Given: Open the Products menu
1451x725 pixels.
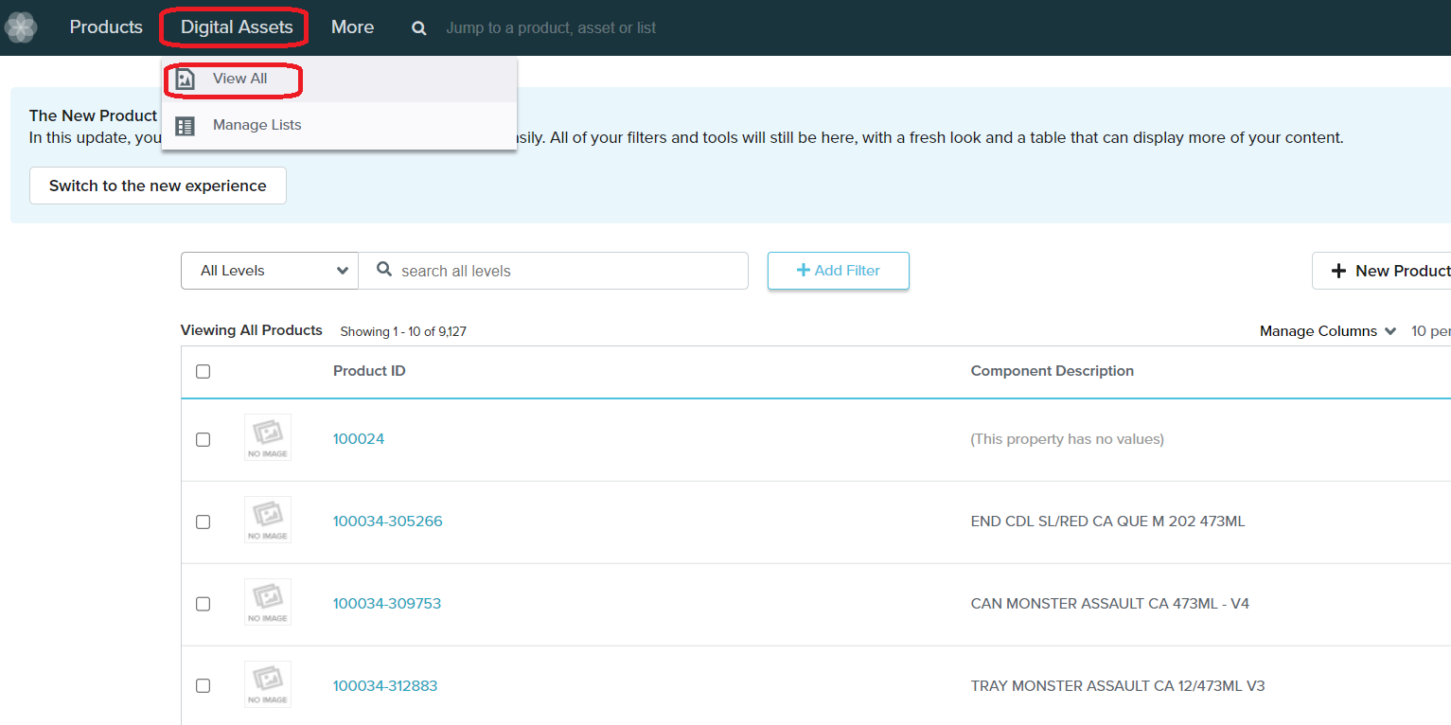Looking at the screenshot, I should click(x=106, y=27).
